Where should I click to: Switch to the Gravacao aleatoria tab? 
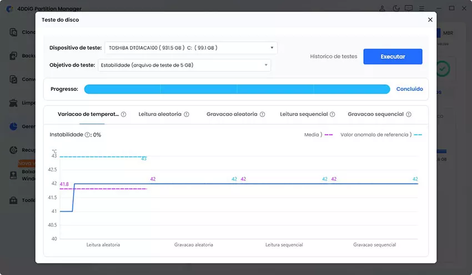[x=232, y=114]
